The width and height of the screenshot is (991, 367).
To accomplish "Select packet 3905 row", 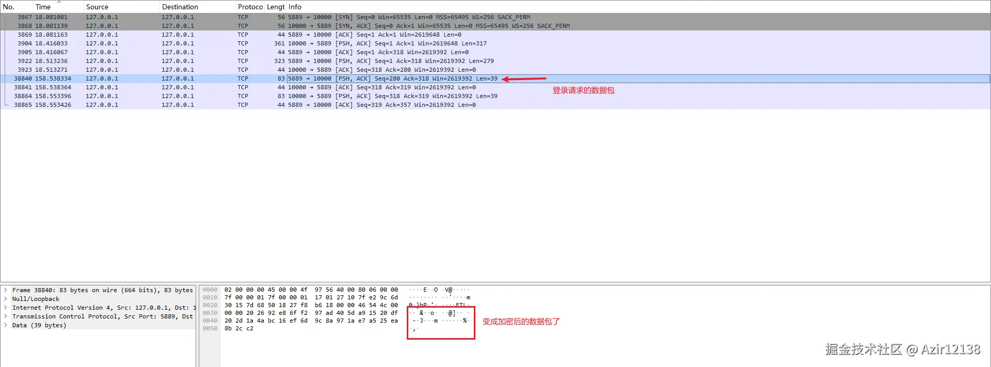I will tap(495, 52).
